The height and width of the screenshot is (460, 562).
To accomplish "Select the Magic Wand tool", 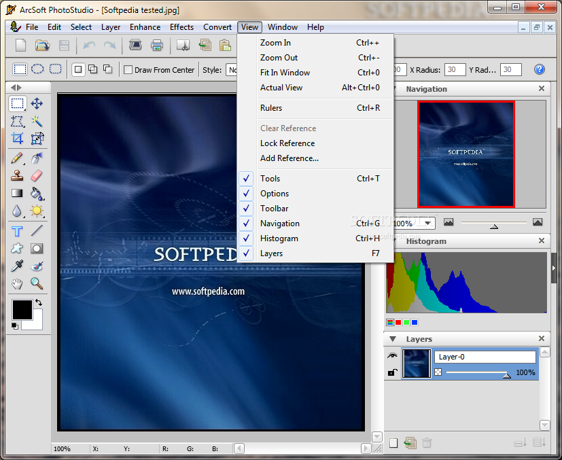I will (37, 122).
